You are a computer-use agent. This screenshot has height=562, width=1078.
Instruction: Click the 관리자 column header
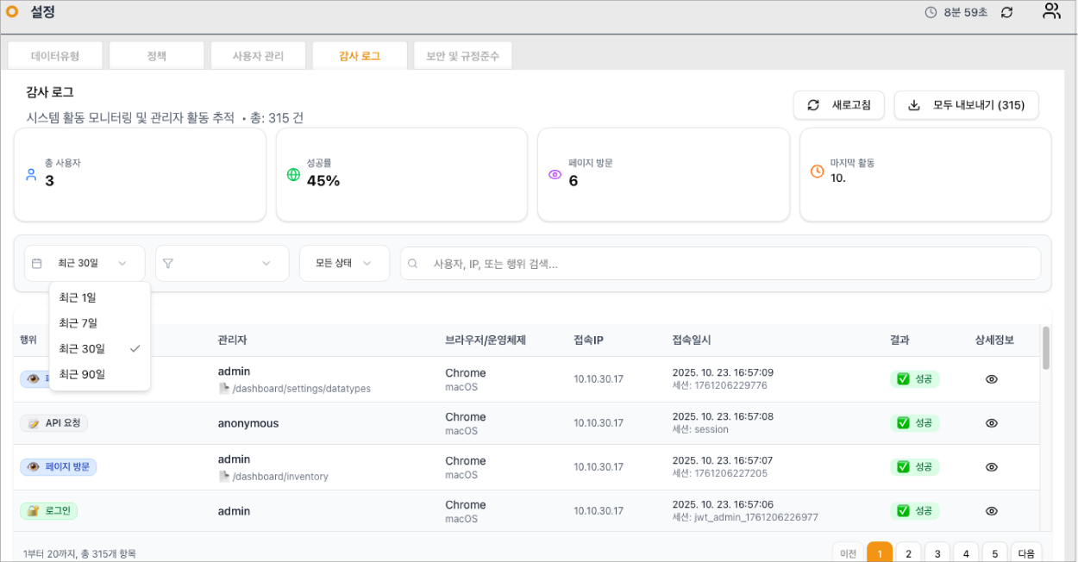(233, 340)
